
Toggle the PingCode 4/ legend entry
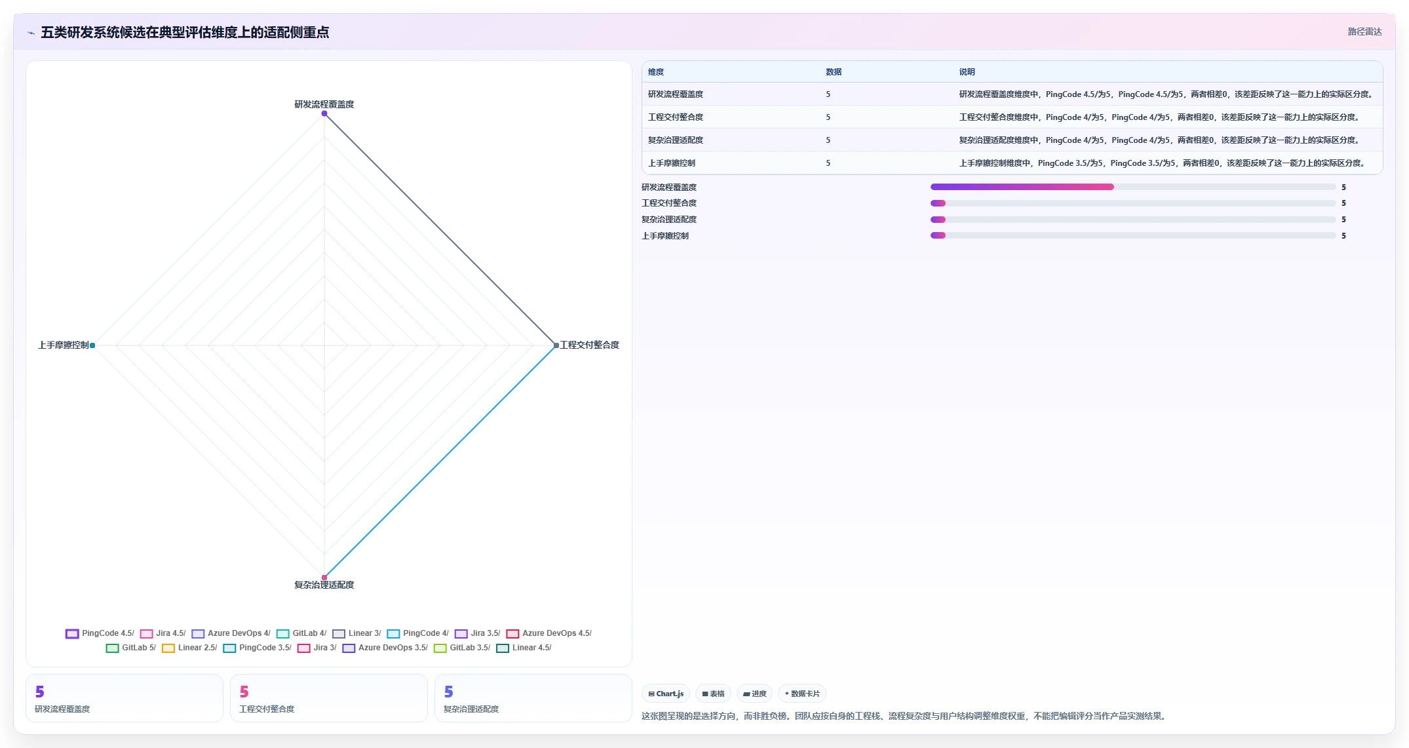click(417, 633)
